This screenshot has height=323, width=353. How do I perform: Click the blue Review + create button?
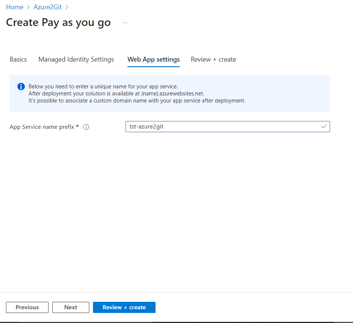pos(124,307)
